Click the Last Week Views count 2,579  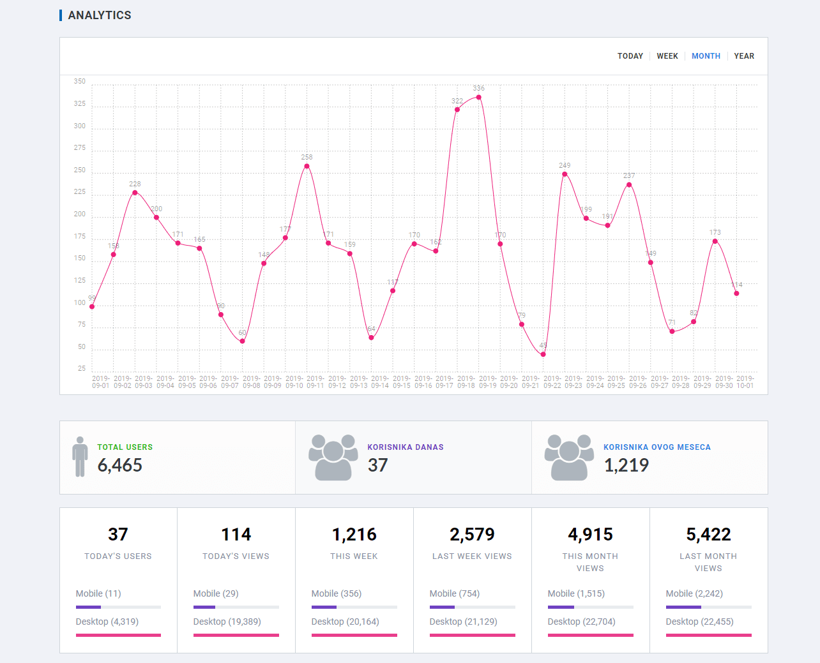(473, 534)
